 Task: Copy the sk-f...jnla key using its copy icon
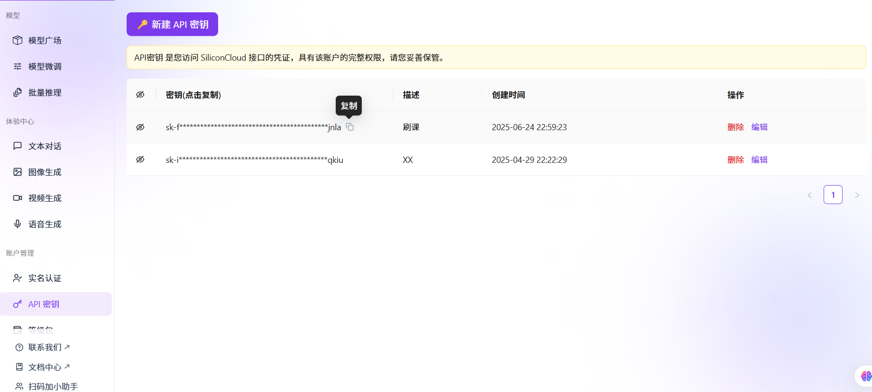(350, 127)
